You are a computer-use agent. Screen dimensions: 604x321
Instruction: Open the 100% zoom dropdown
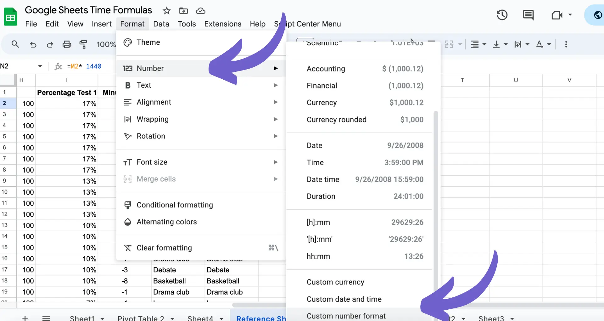pos(106,44)
